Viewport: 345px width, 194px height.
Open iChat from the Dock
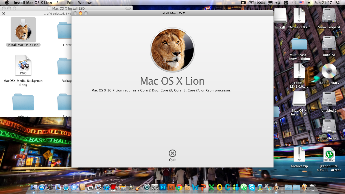coord(74,187)
